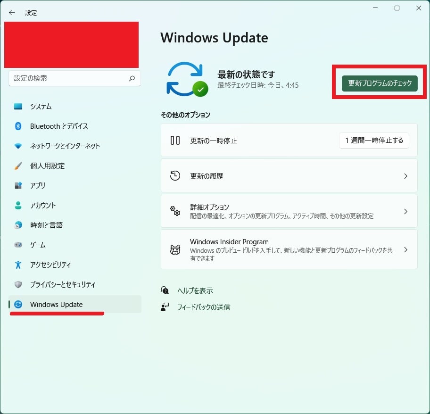Click the アカウント person icon
This screenshot has width=430, height=414.
point(18,206)
